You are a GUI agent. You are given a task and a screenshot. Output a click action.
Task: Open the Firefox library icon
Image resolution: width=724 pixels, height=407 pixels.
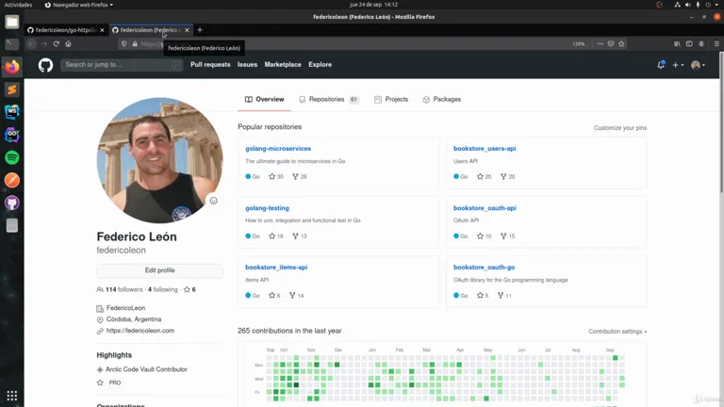coord(677,44)
